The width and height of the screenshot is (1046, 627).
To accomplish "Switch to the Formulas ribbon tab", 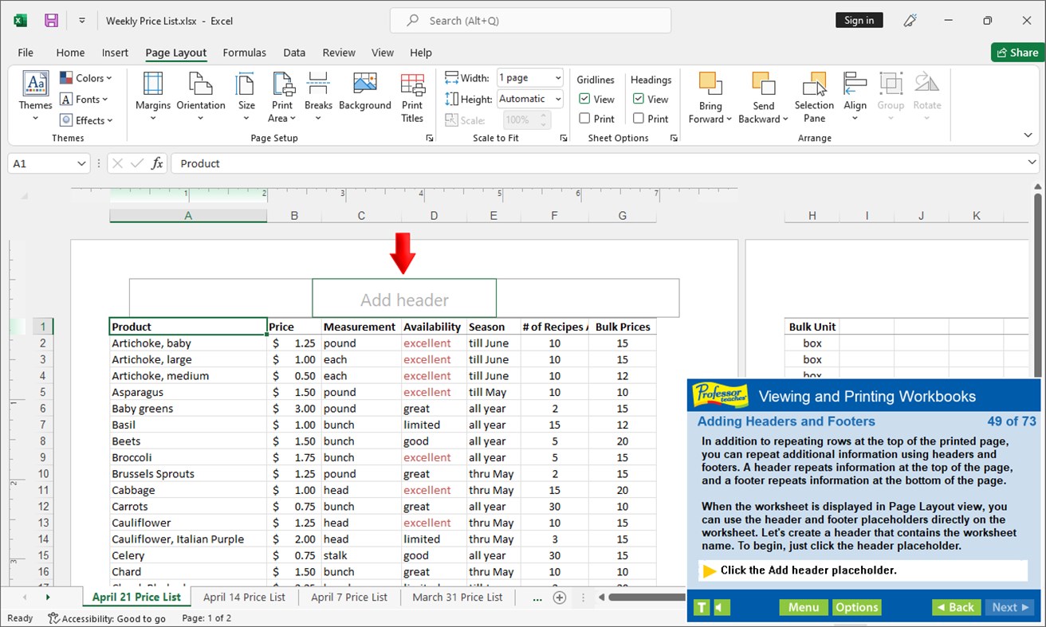I will tap(244, 53).
